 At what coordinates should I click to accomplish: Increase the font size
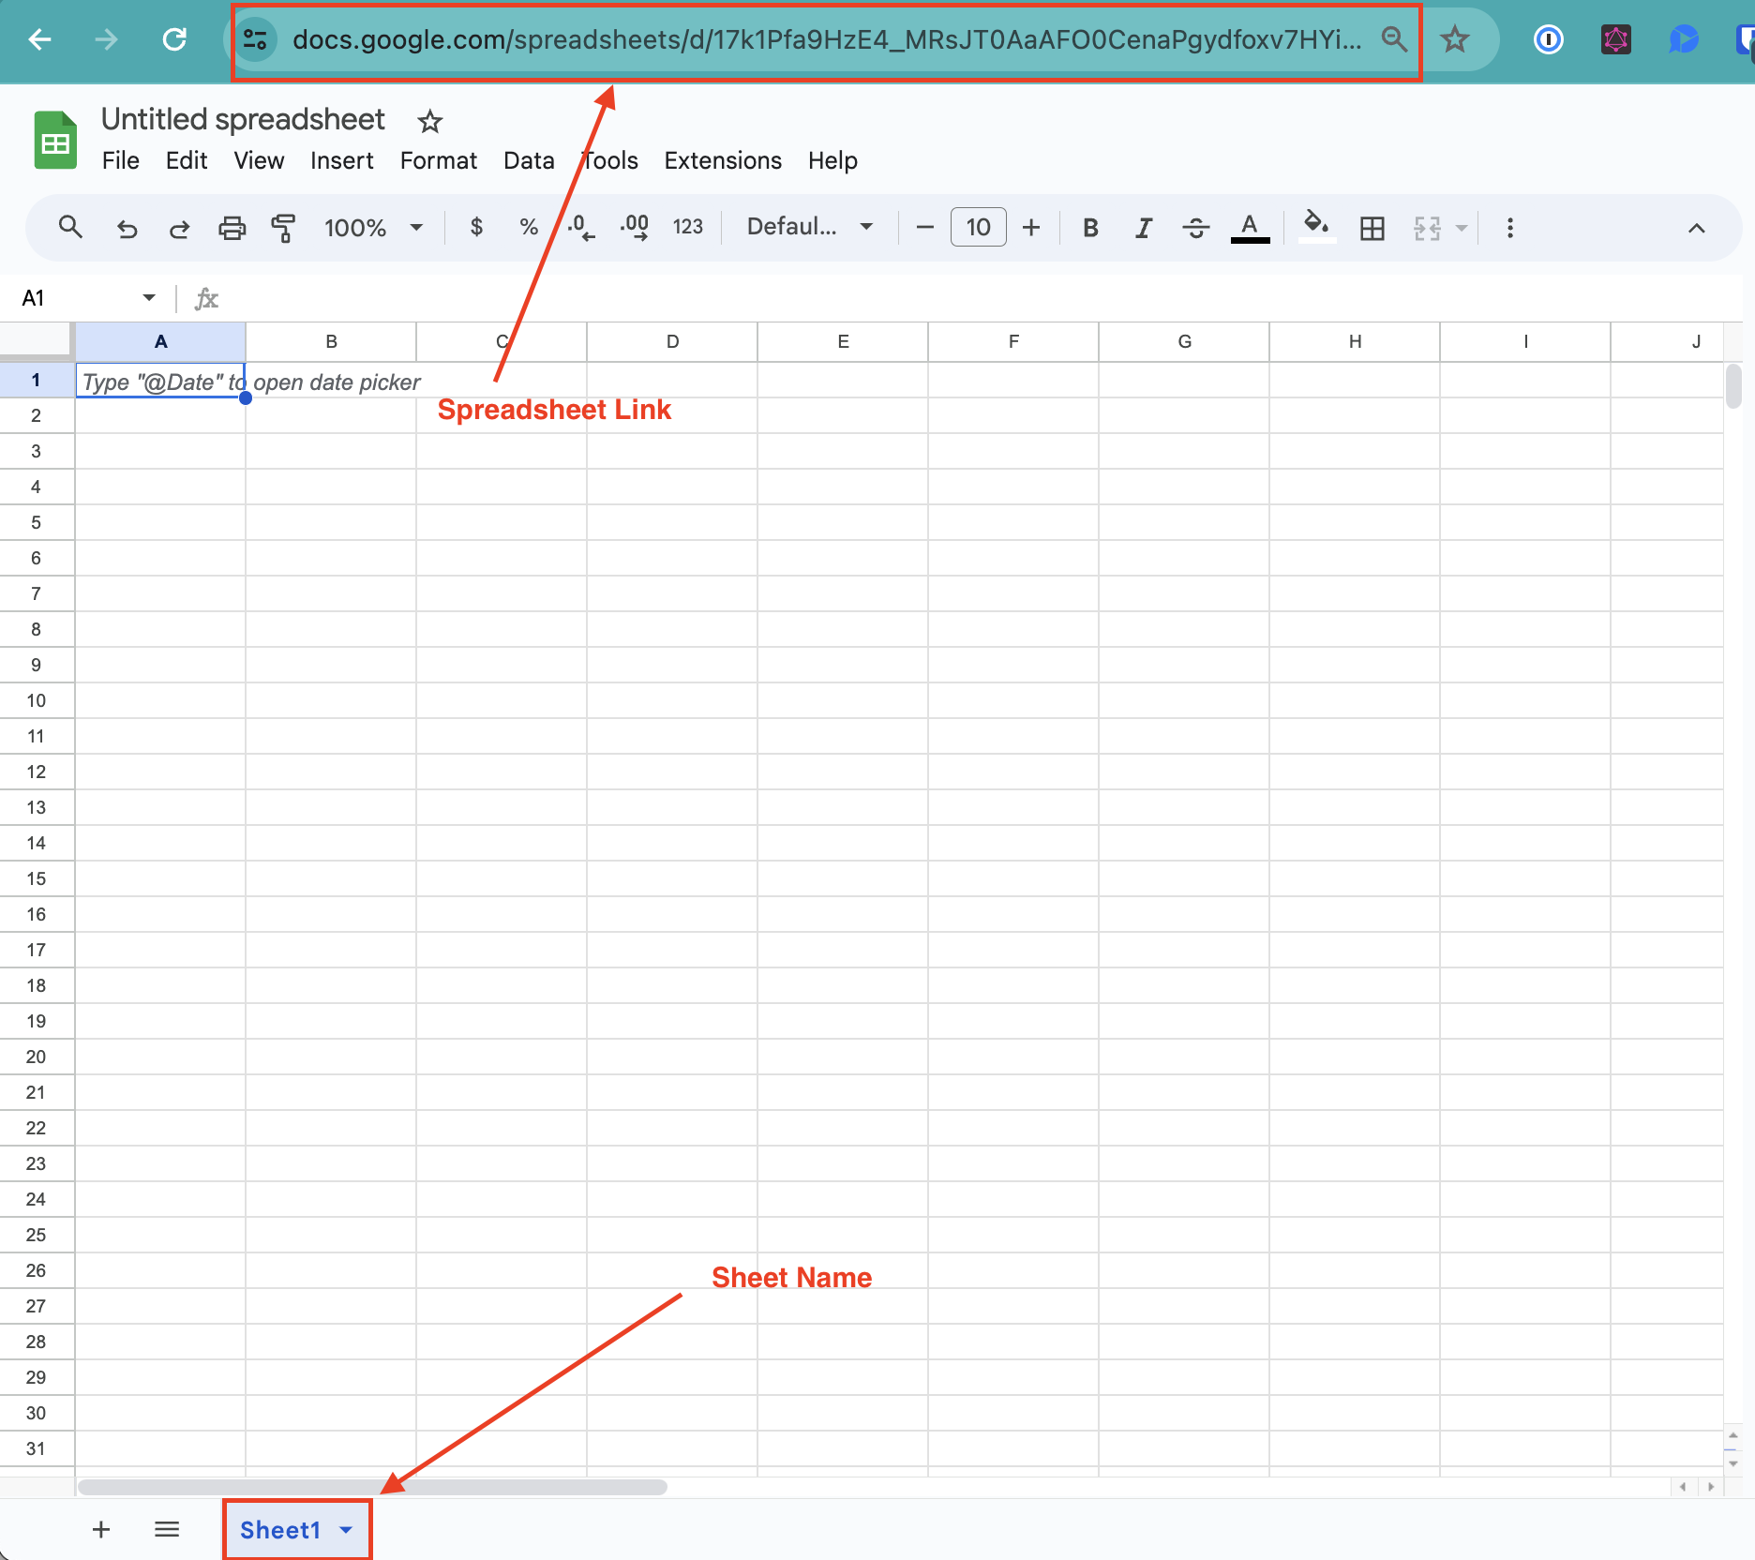(x=1031, y=227)
